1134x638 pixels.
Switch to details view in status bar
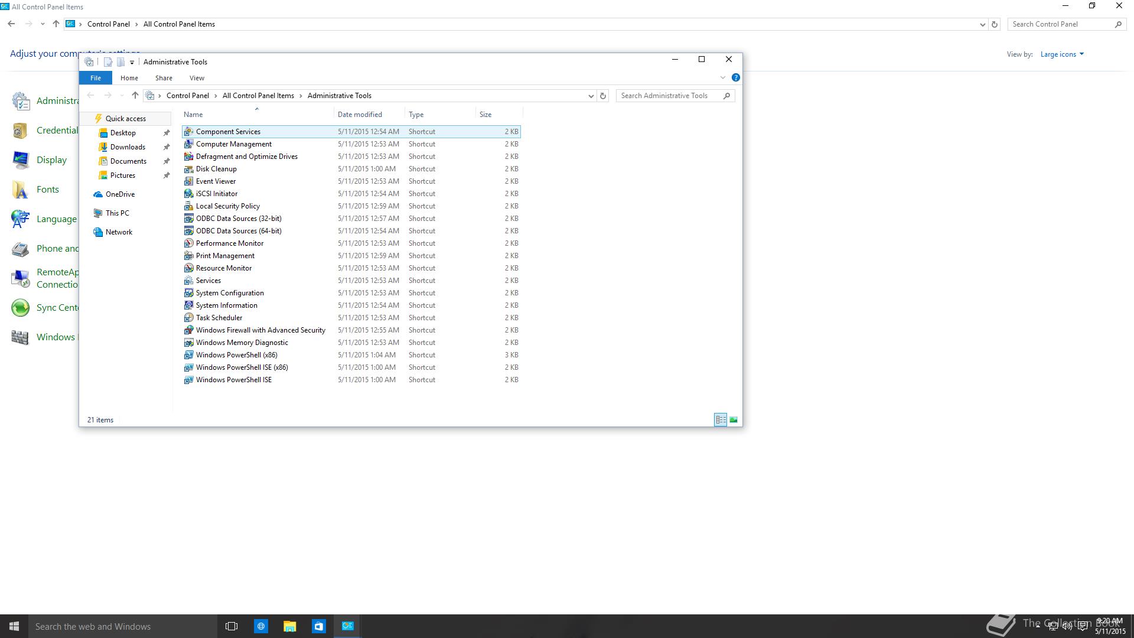click(x=721, y=420)
